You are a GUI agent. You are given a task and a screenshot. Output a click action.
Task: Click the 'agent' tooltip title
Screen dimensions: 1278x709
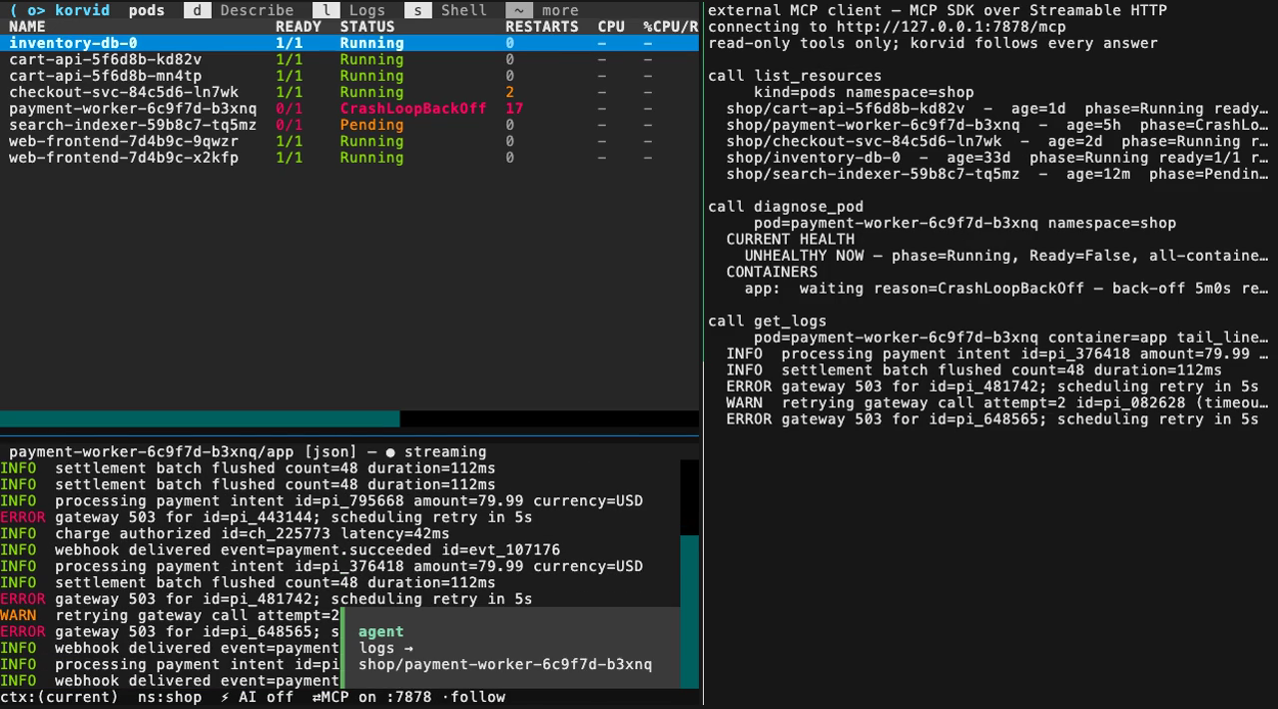[381, 631]
